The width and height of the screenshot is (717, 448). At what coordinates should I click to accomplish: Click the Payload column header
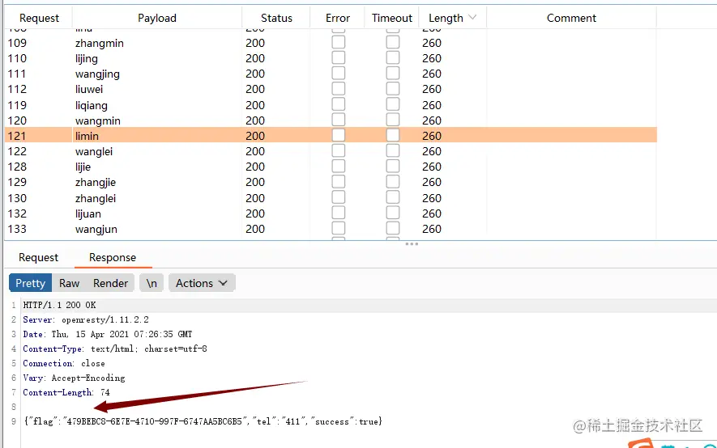click(x=157, y=18)
